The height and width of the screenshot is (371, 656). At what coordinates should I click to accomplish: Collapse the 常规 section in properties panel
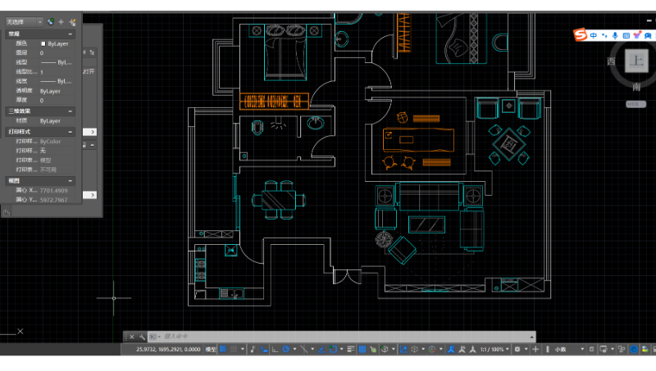(x=71, y=34)
